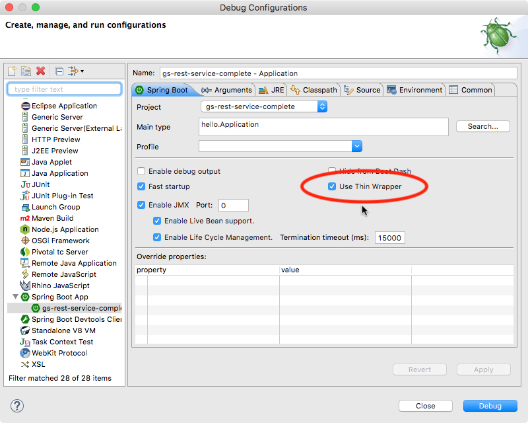Click the Close button

tap(426, 406)
